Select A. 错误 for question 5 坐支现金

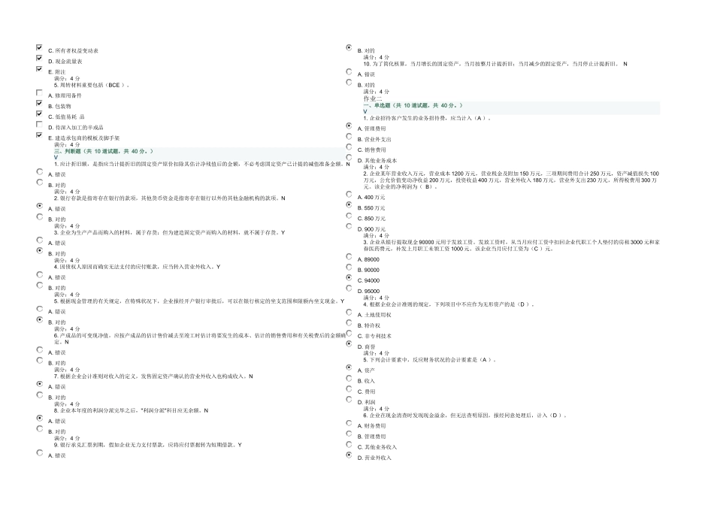click(x=40, y=309)
